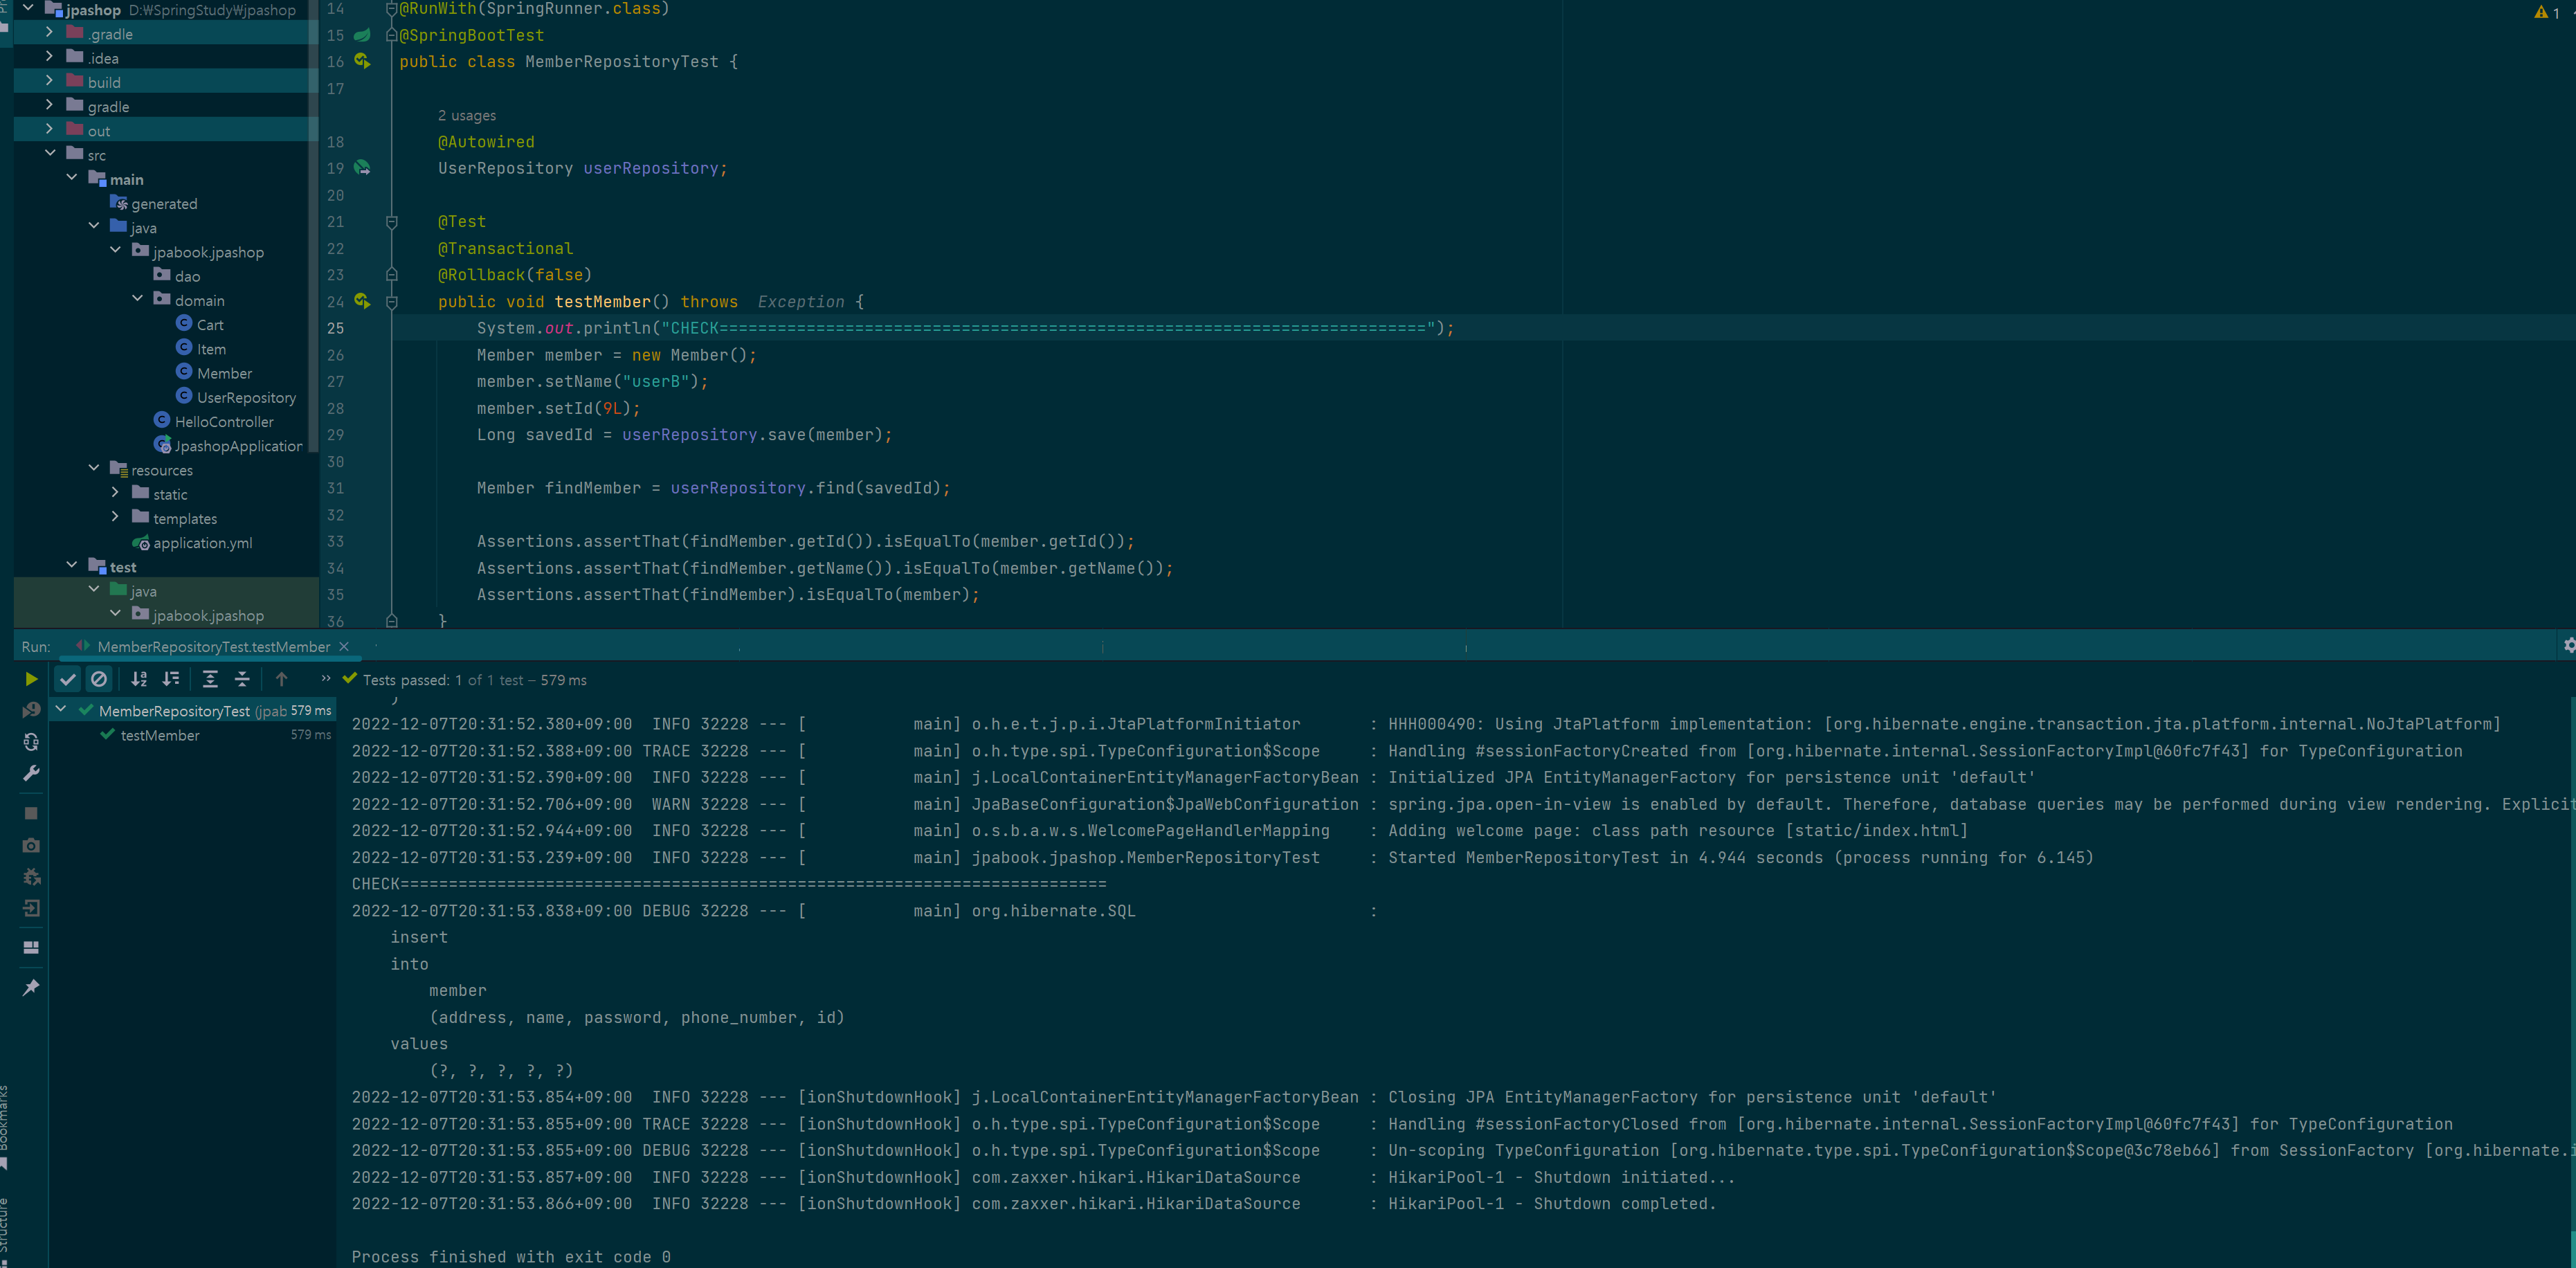Click the camera icon to dump threads

pos(31,845)
